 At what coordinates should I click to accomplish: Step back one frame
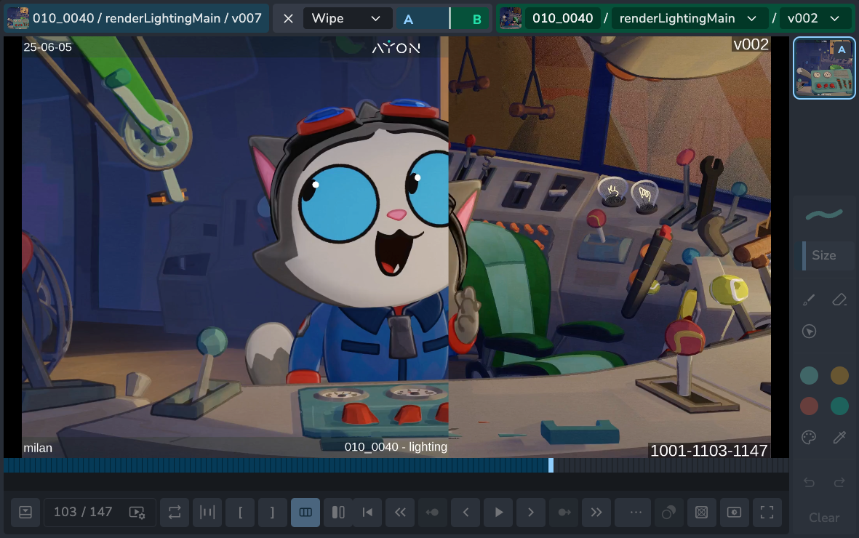(466, 513)
